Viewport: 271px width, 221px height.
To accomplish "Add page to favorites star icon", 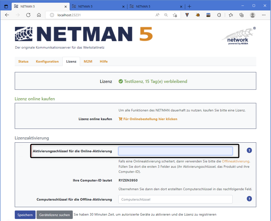I will point(175,15).
